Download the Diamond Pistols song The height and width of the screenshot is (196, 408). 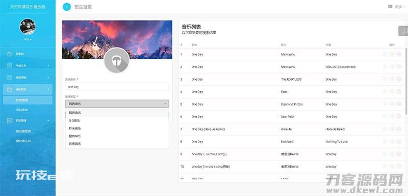tap(399, 104)
